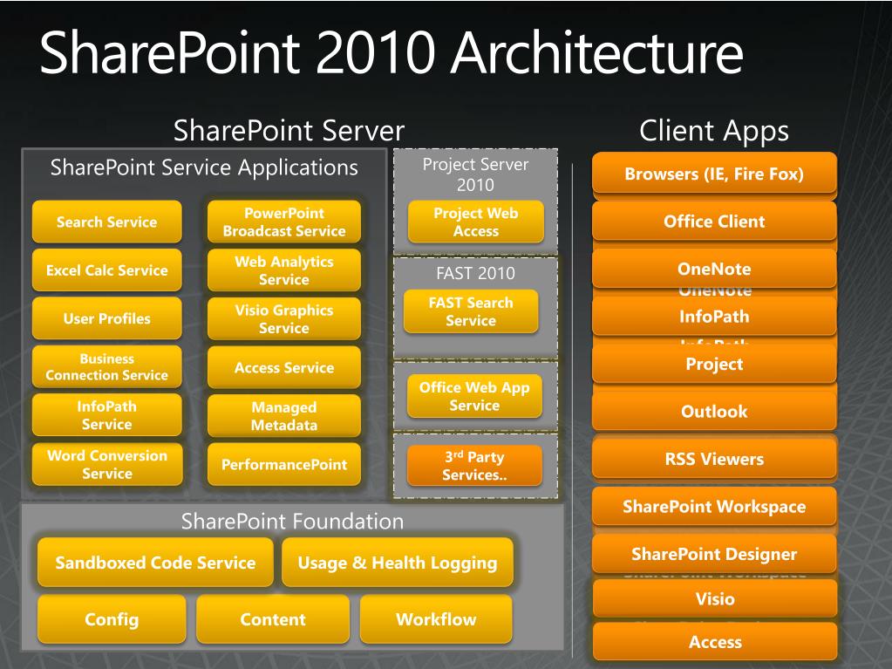Click the Office Web App Service box

[x=474, y=396]
